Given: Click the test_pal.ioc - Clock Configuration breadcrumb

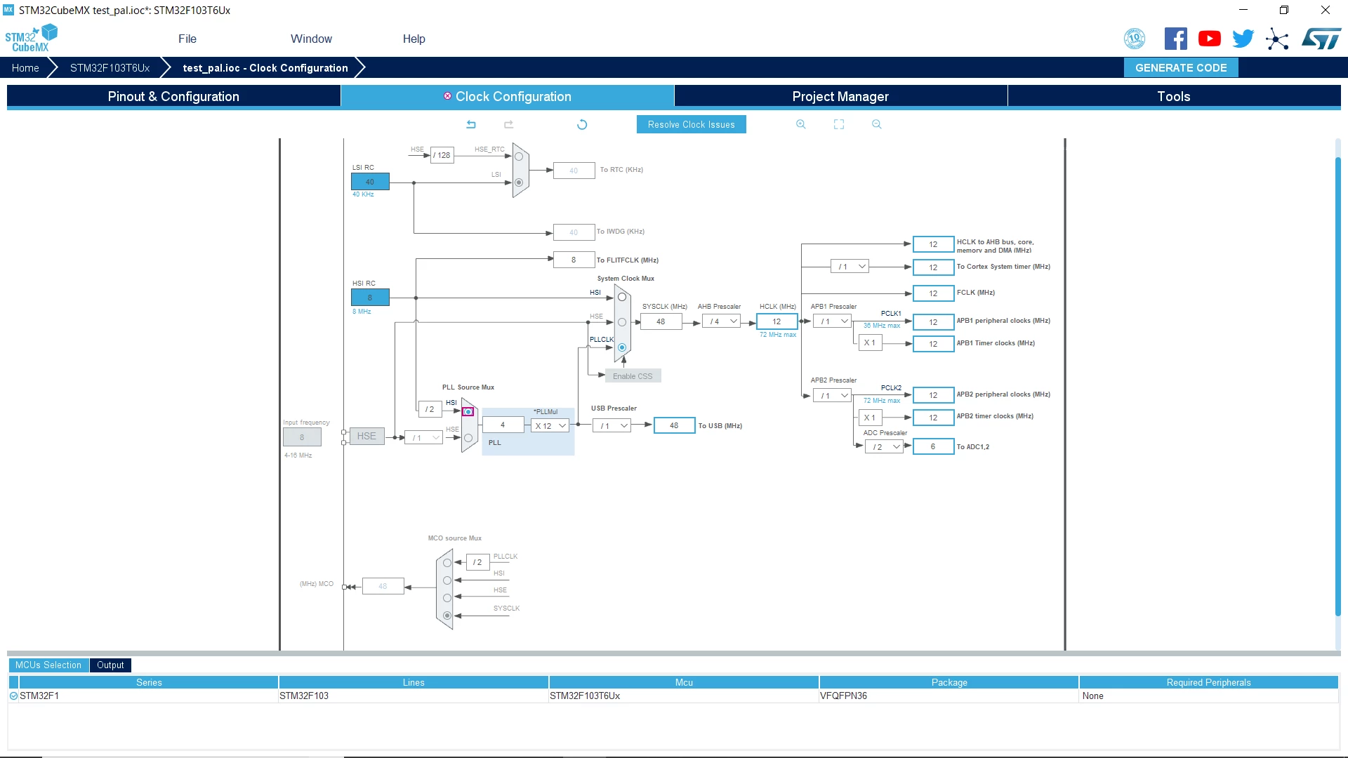Looking at the screenshot, I should coord(265,67).
